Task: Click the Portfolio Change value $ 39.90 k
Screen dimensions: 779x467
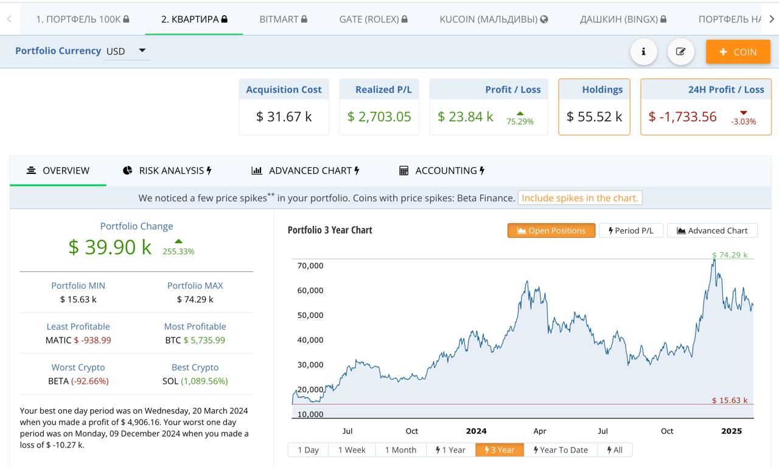Action: [x=110, y=247]
